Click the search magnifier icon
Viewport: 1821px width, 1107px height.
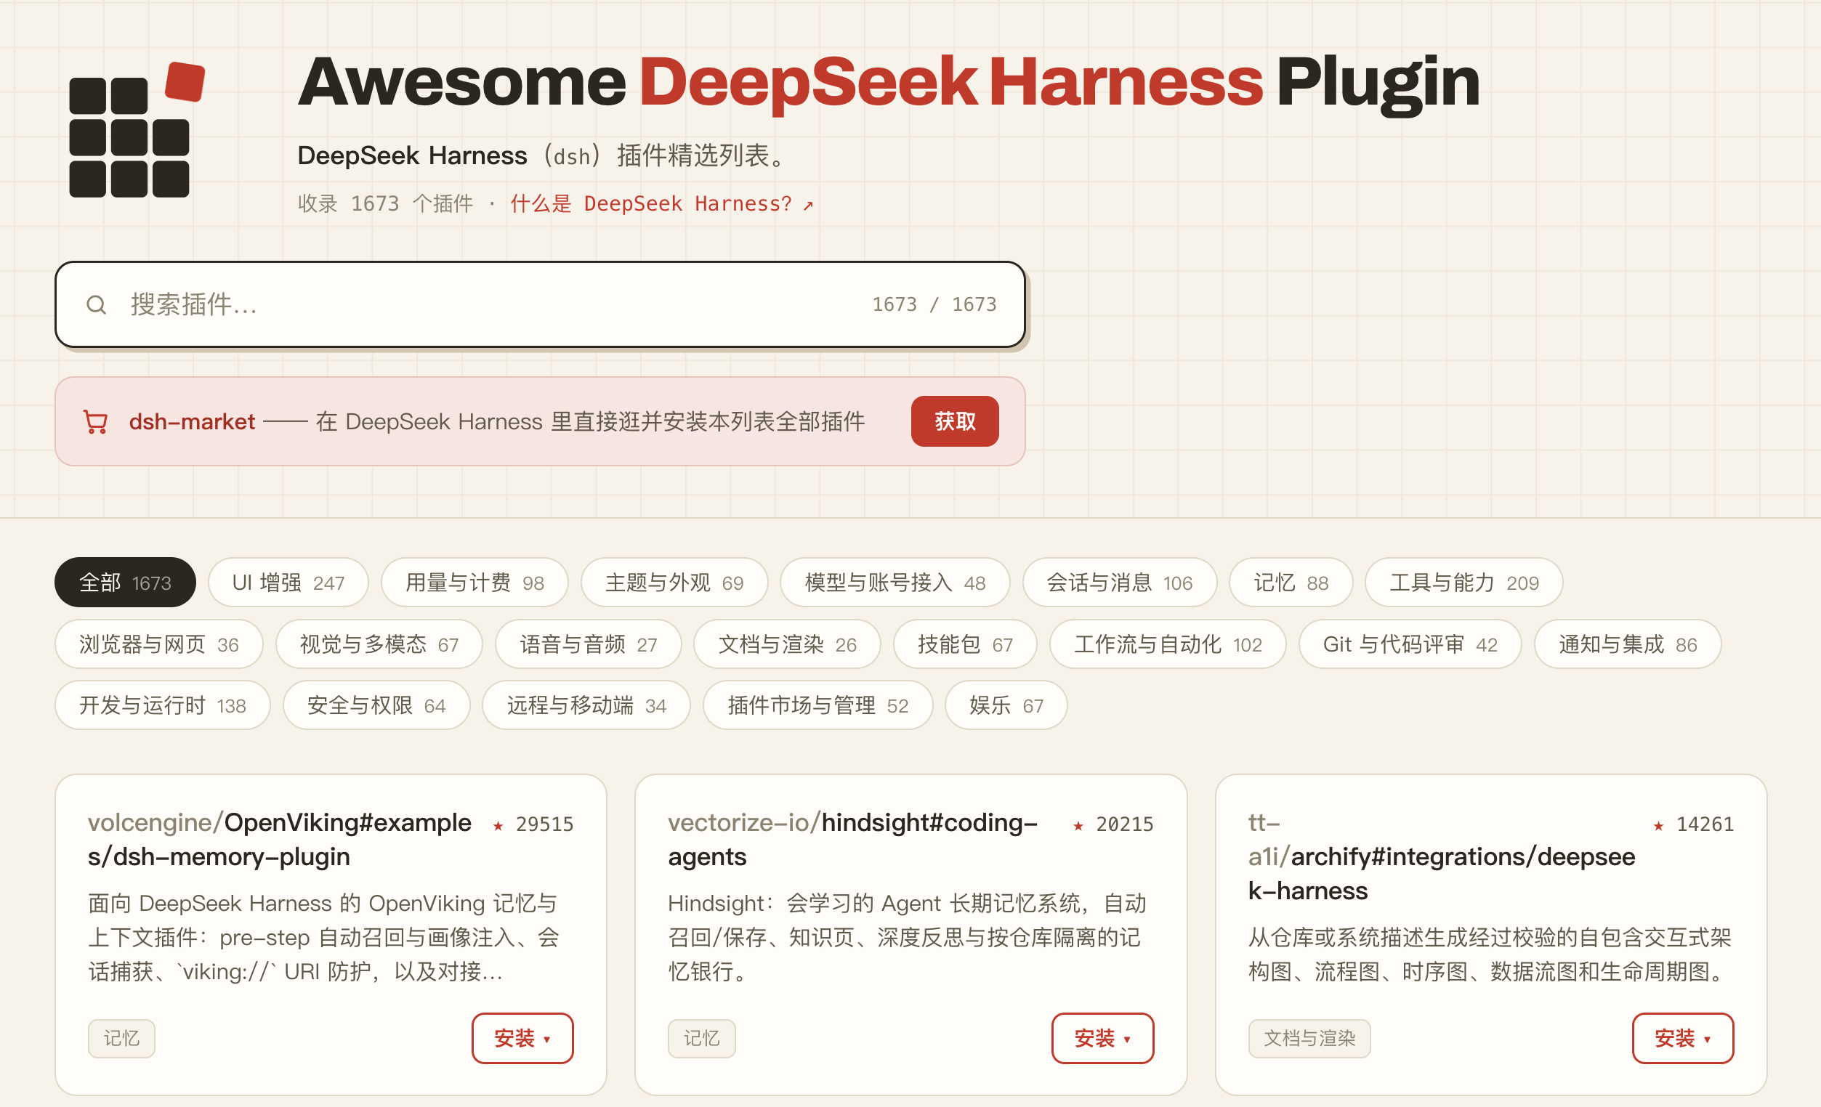click(96, 304)
